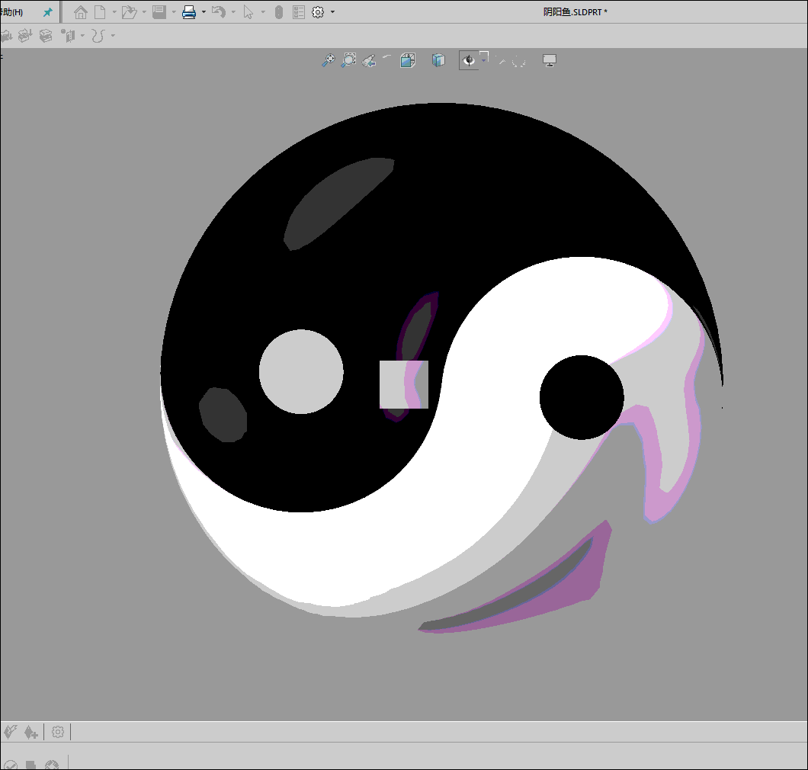Click Zoom to Fit icon

click(329, 59)
